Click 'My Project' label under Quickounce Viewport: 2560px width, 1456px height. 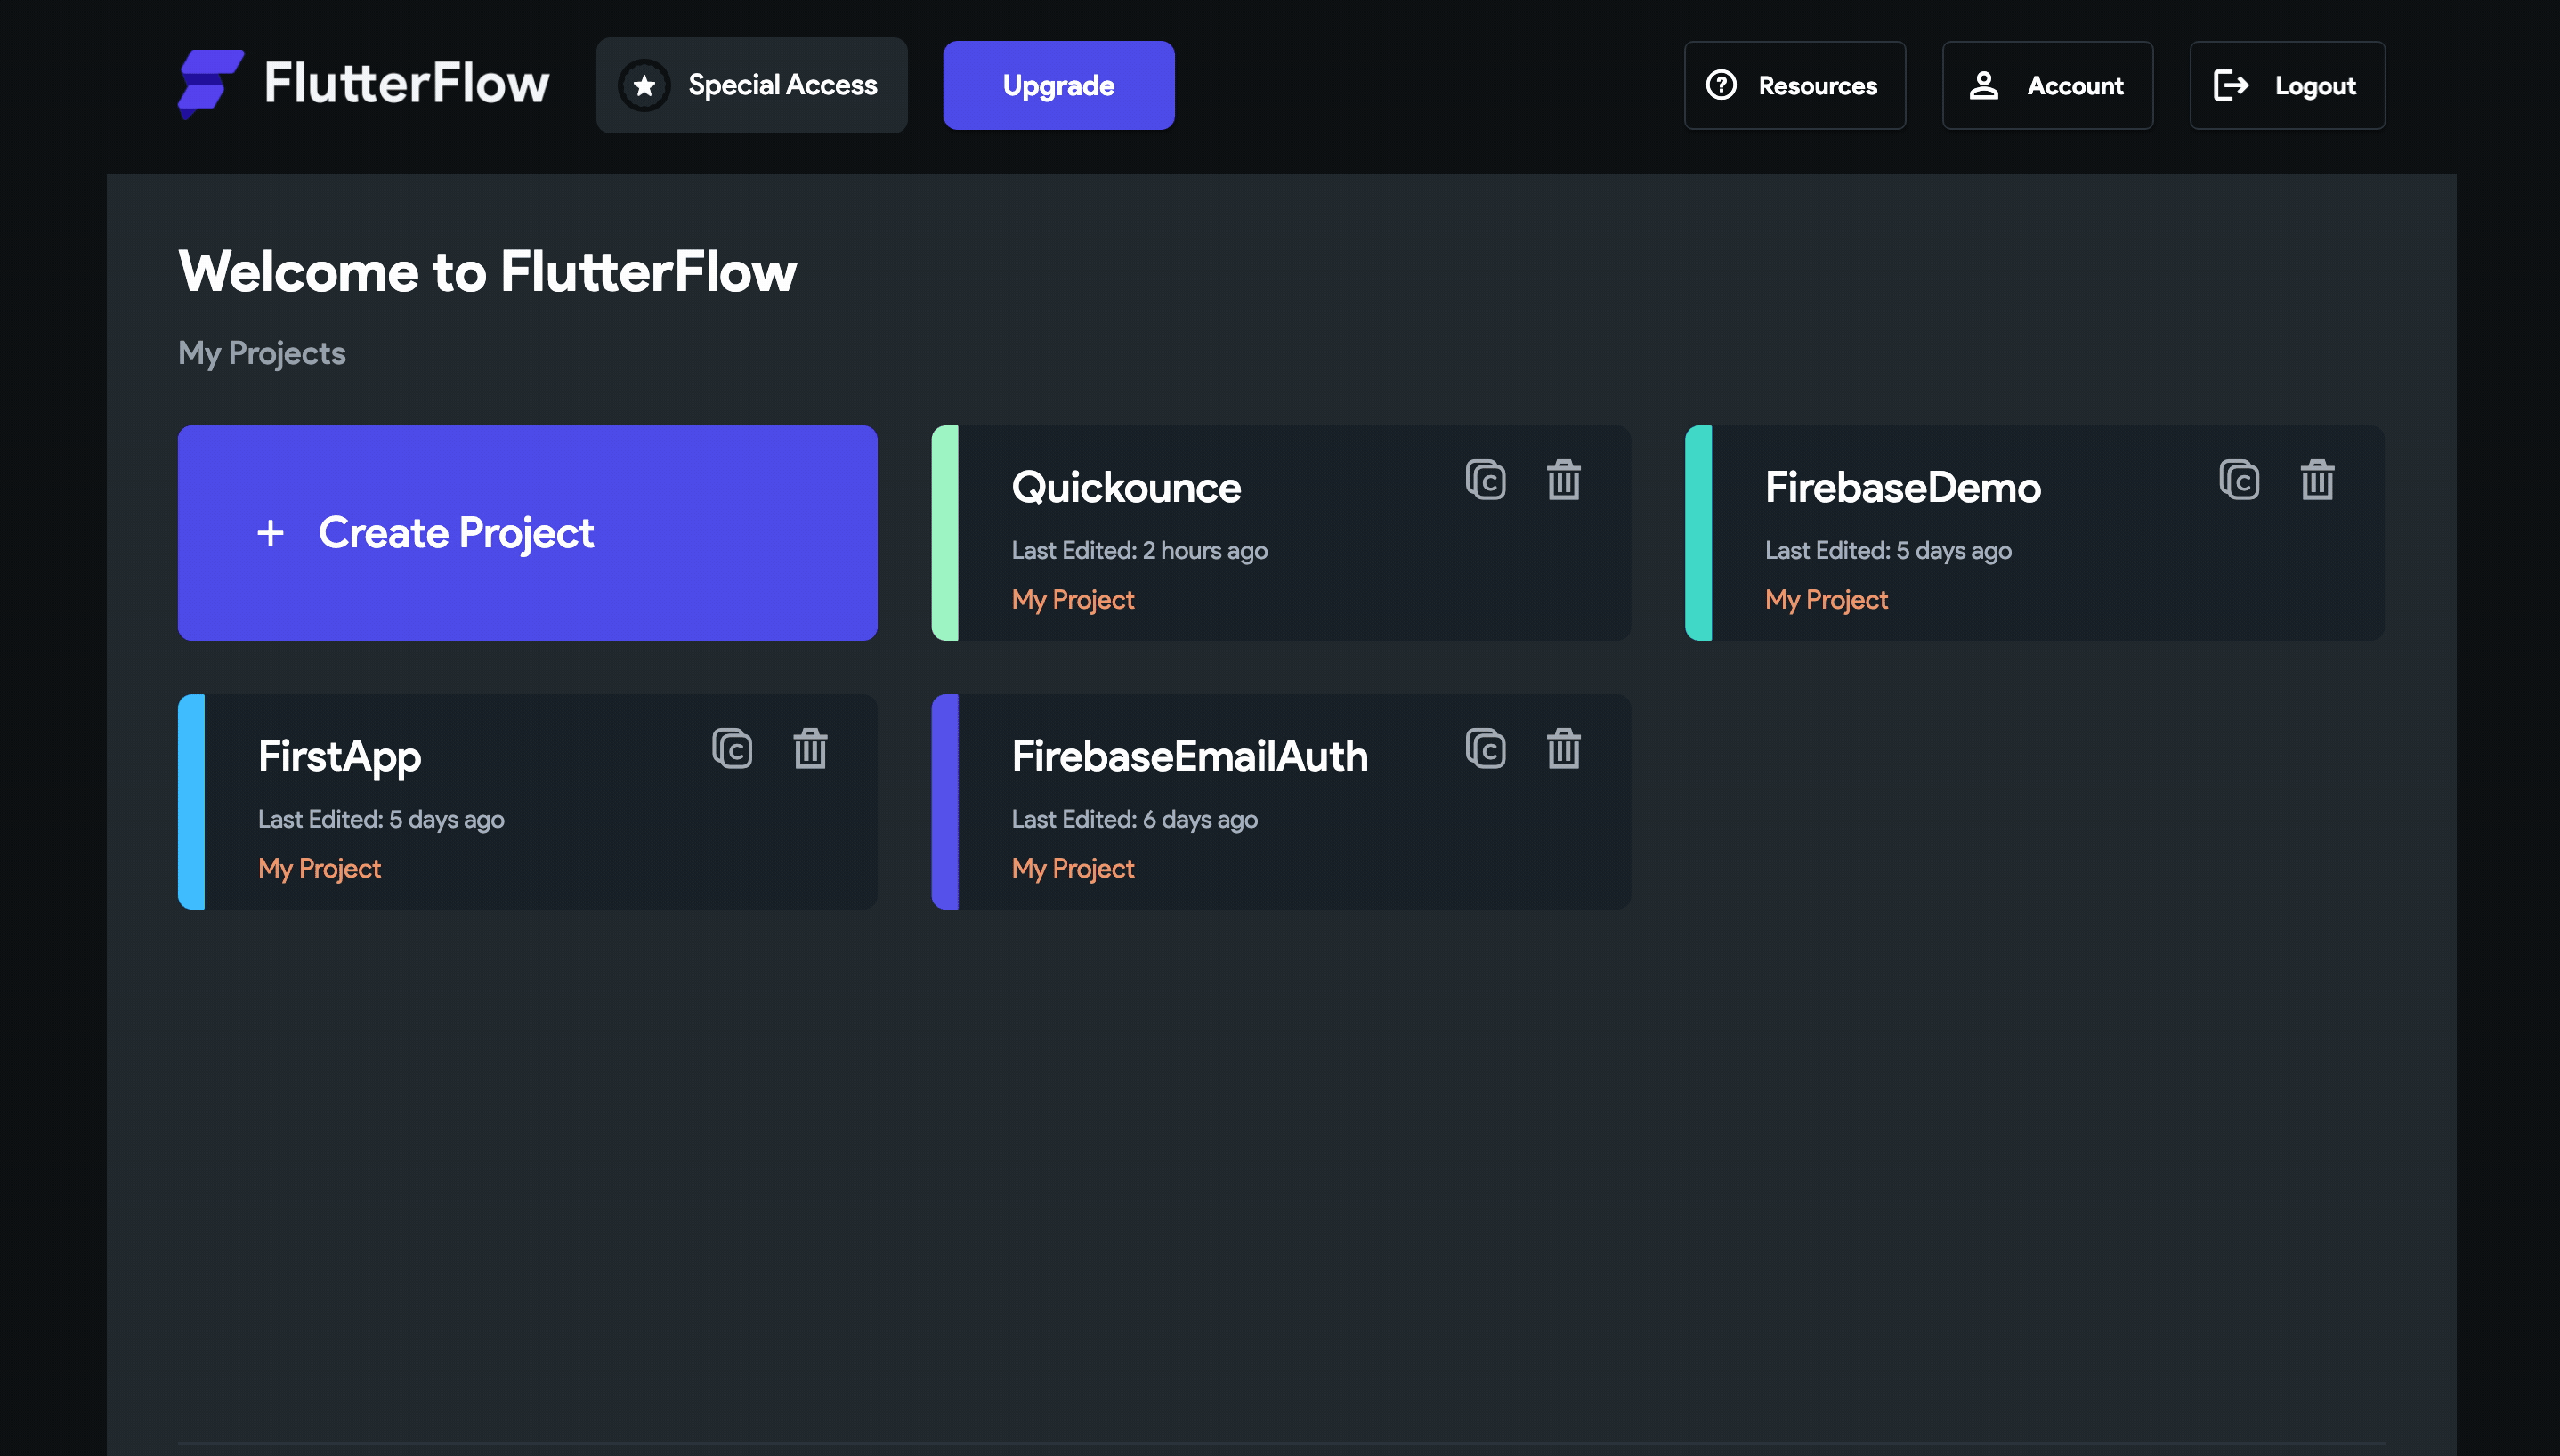tap(1073, 600)
